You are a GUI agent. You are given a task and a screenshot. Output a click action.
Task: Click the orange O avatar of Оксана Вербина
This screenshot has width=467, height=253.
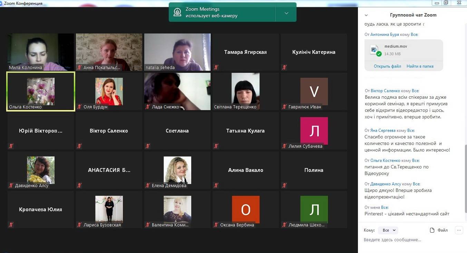(245, 209)
